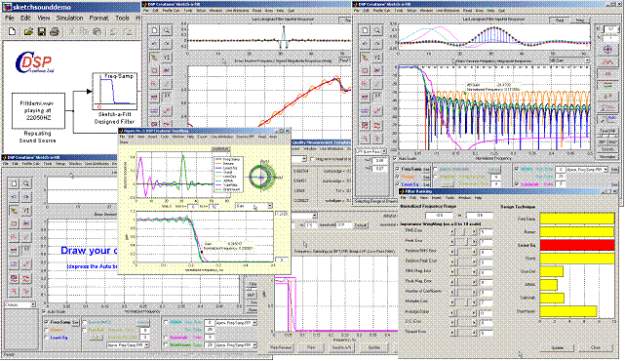
Task: Click Default button beside threshold field
Action: (x=361, y=225)
